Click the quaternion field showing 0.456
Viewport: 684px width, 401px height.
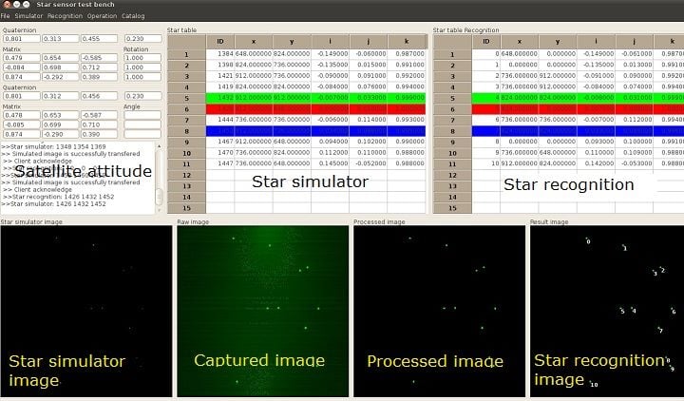pyautogui.click(x=99, y=96)
